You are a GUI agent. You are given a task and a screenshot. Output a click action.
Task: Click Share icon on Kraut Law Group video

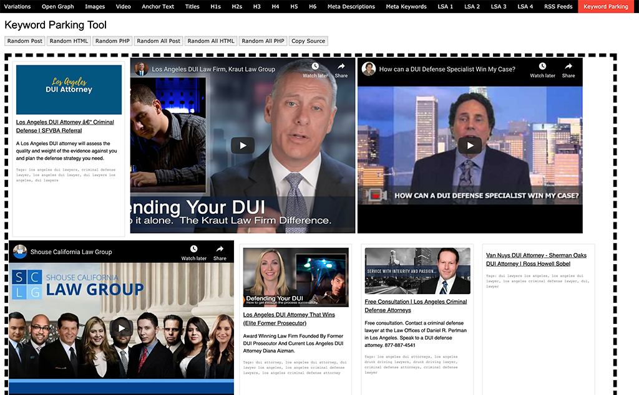click(x=341, y=66)
